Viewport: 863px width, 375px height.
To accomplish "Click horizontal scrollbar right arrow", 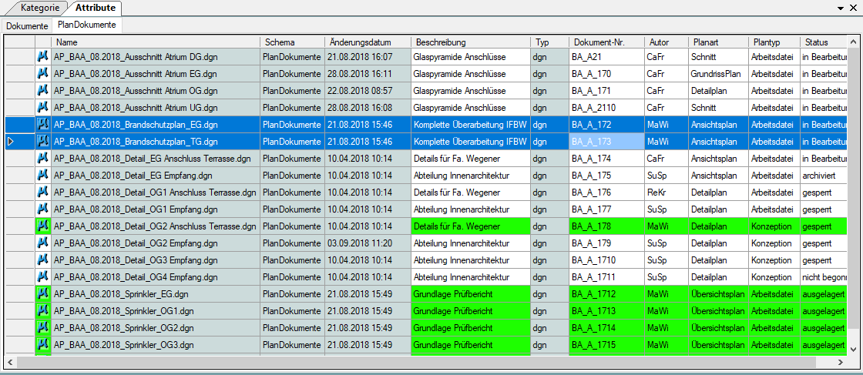I will pyautogui.click(x=841, y=362).
